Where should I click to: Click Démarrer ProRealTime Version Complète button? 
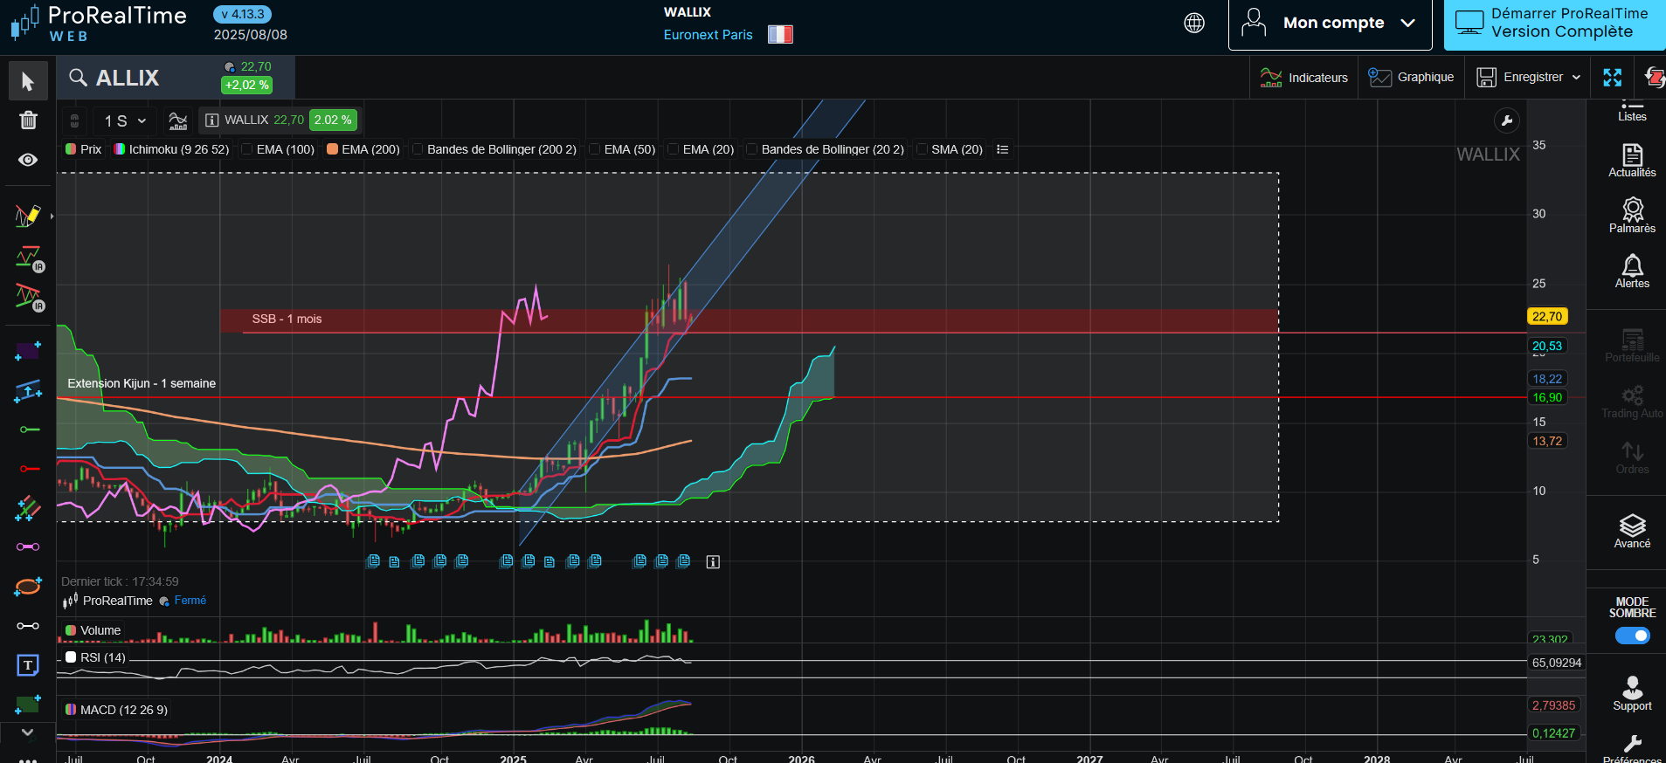[1555, 24]
